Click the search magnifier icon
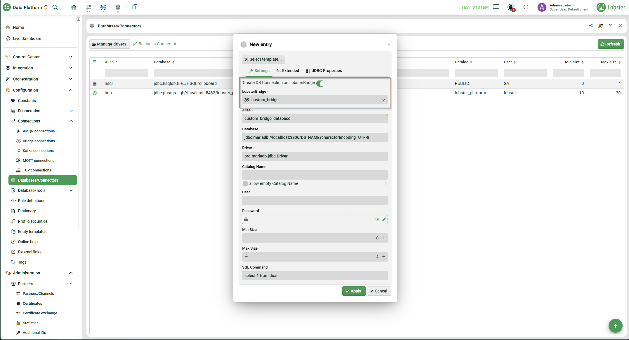The width and height of the screenshot is (629, 340). (x=55, y=7)
